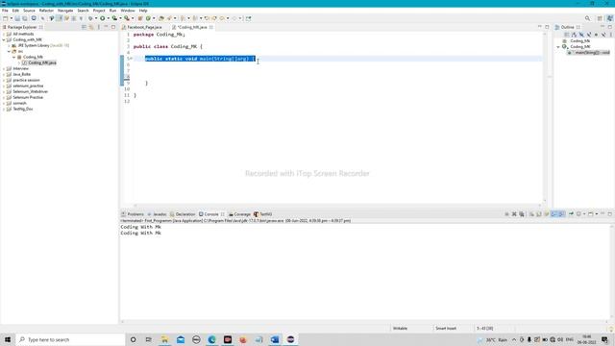The width and height of the screenshot is (615, 346).
Task: Toggle Hide Fields in Outline toolbar
Action: [581, 35]
